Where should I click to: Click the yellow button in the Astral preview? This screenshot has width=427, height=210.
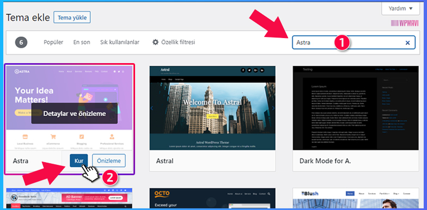click(212, 116)
